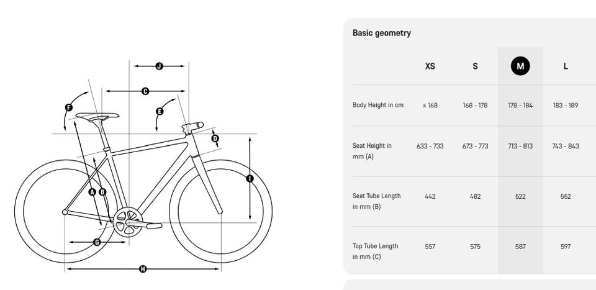596x290 pixels.
Task: Click the 522 seat tube value
Action: tap(520, 196)
